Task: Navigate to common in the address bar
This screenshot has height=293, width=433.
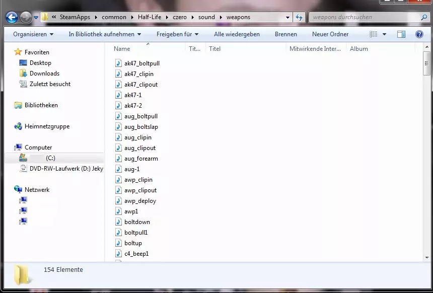Action: pyautogui.click(x=114, y=17)
